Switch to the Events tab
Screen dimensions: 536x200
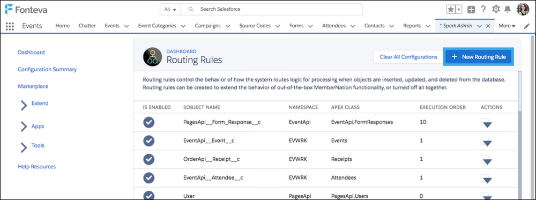[x=112, y=26]
